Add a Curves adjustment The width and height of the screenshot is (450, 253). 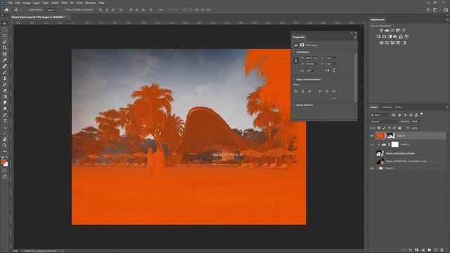[392, 30]
